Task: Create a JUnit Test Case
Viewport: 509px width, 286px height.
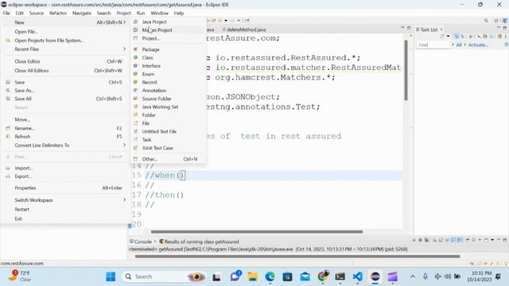Action: pos(157,148)
